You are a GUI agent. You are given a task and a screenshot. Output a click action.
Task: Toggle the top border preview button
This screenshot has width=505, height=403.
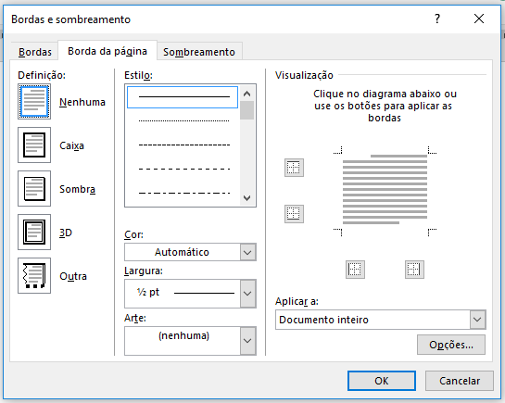tap(294, 168)
